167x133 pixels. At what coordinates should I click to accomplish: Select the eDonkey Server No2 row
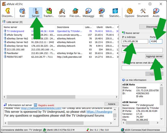click(x=61, y=38)
